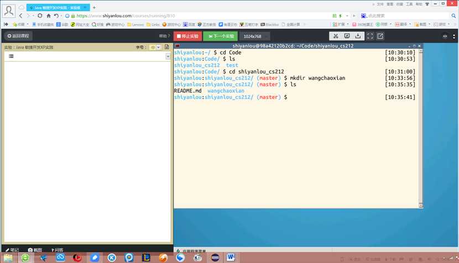Click the list/table-of-contents icon
This screenshot has height=263, width=459.
point(11,56)
